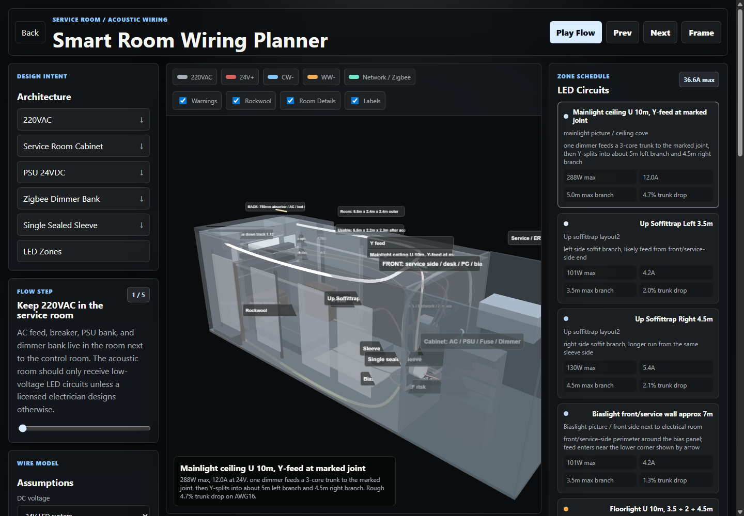The image size is (744, 516).
Task: Toggle the Labels checkbox
Action: (355, 101)
